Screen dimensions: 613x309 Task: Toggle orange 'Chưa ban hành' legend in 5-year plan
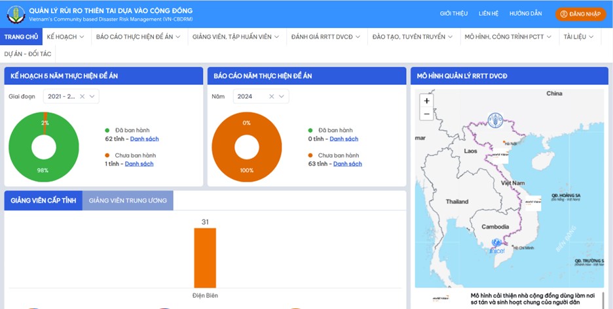tap(107, 155)
